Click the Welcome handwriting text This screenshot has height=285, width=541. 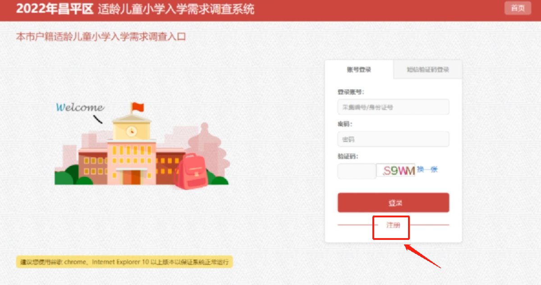click(80, 107)
